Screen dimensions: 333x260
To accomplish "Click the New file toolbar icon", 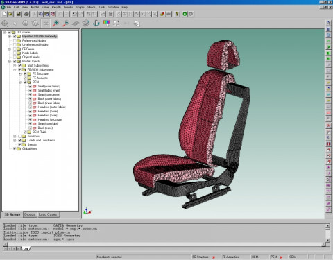I will (4, 14).
